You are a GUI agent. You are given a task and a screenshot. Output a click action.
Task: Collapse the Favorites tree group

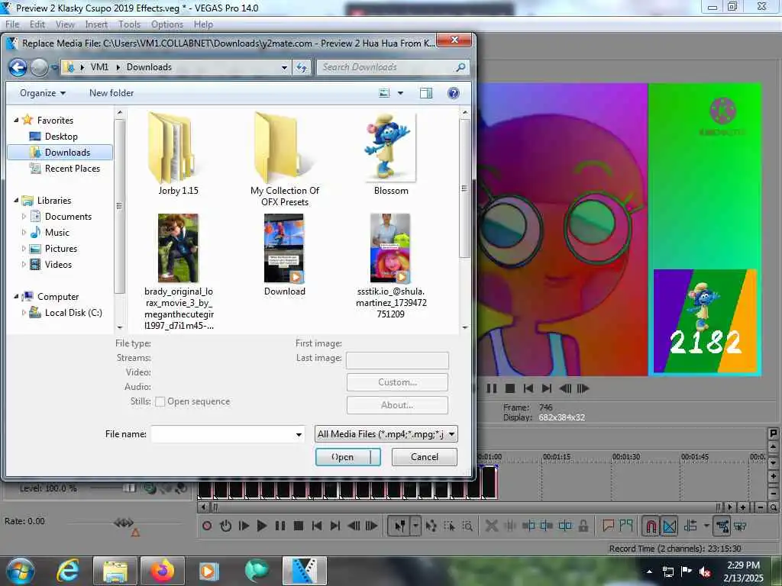[x=16, y=120]
